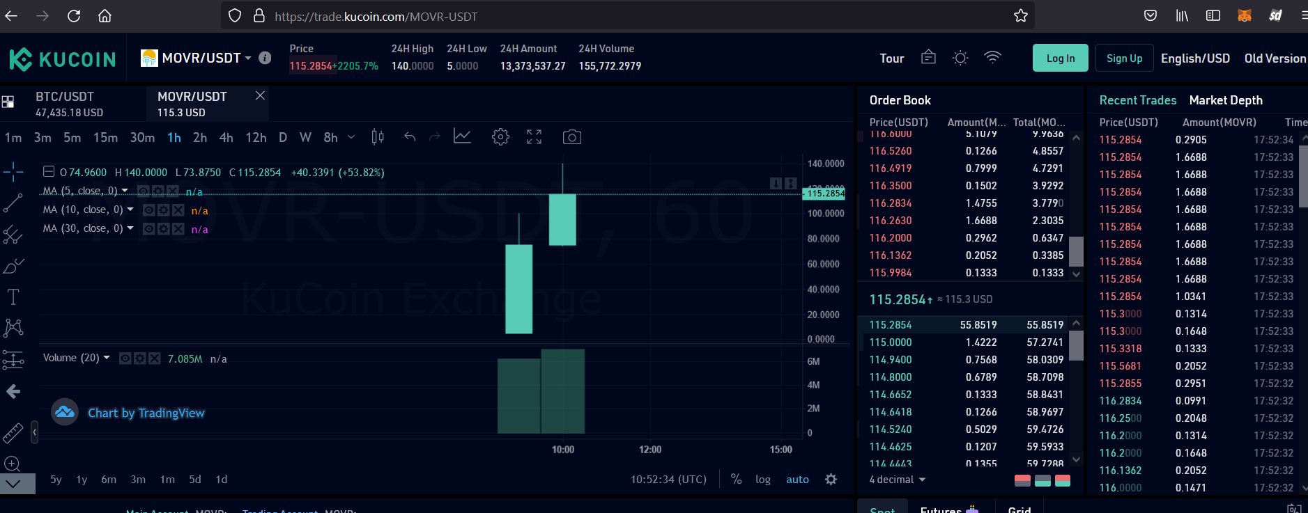Select the 15m time interval
This screenshot has width=1308, height=513.
[105, 138]
